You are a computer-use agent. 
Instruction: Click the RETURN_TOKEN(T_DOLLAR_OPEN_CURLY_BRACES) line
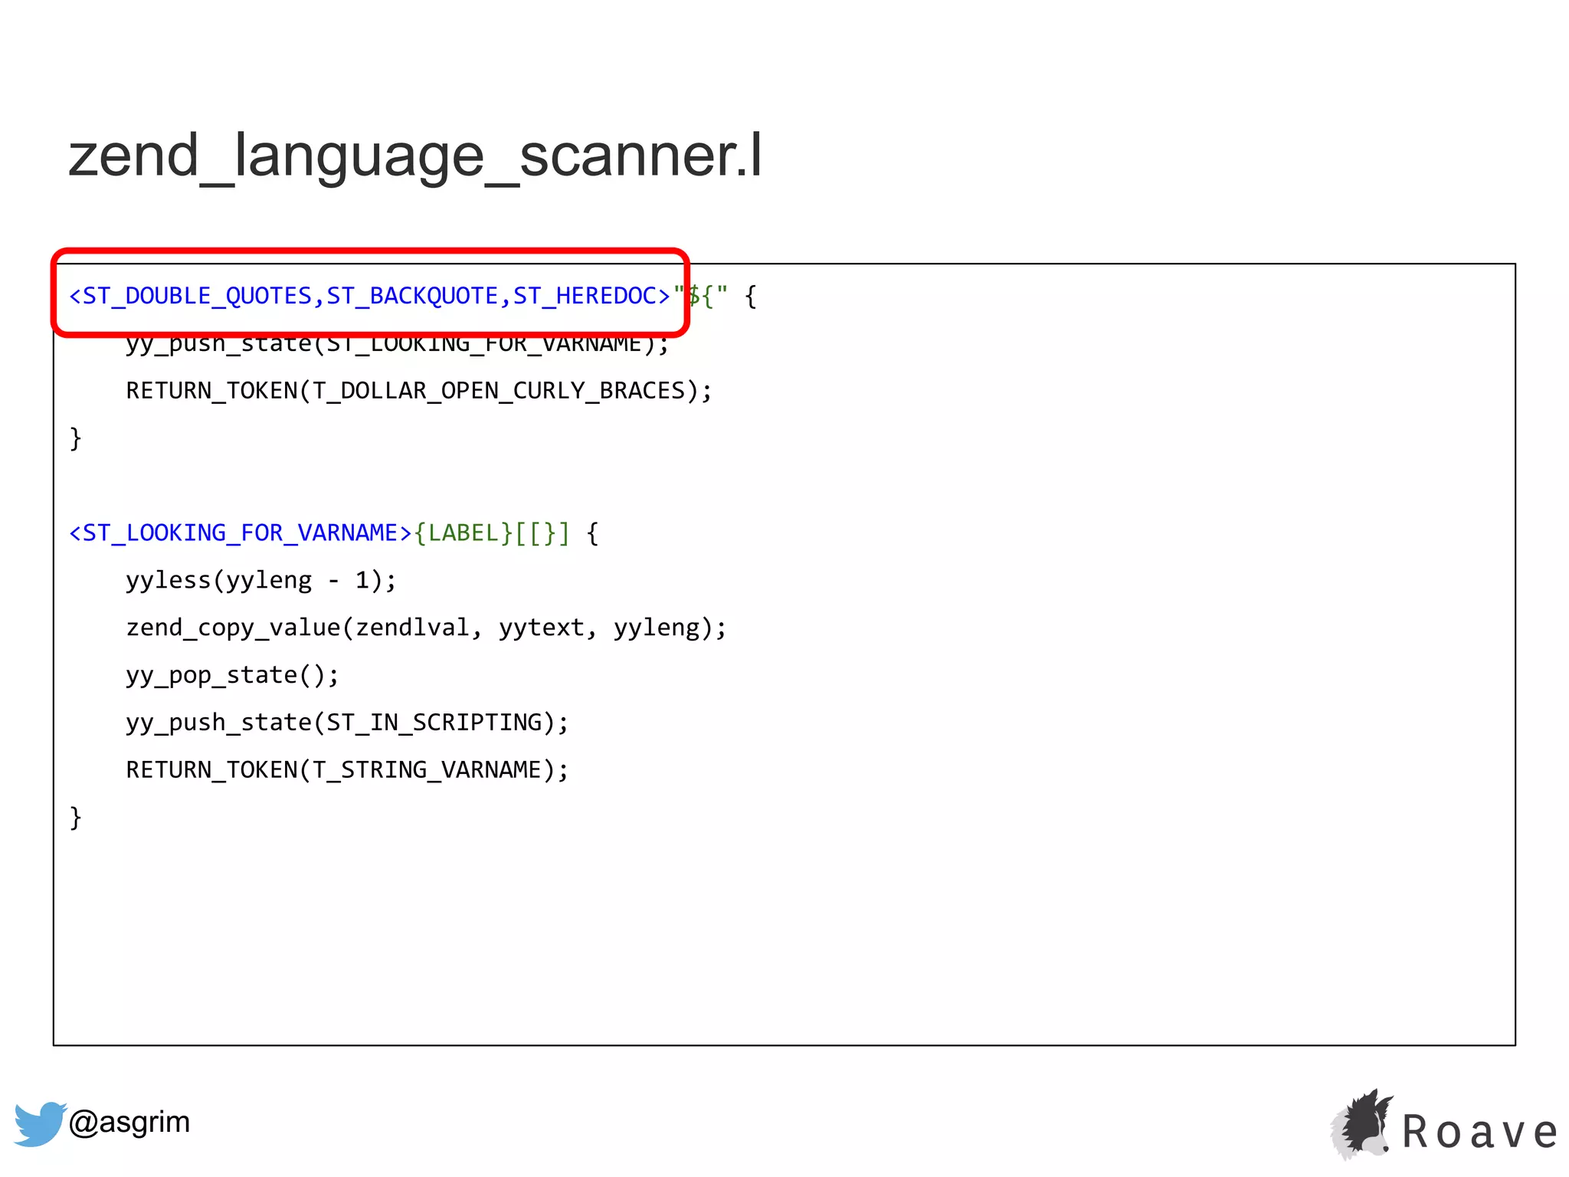(419, 391)
